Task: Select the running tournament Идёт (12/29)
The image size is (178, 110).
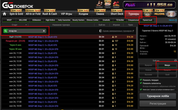Action: click(x=69, y=37)
